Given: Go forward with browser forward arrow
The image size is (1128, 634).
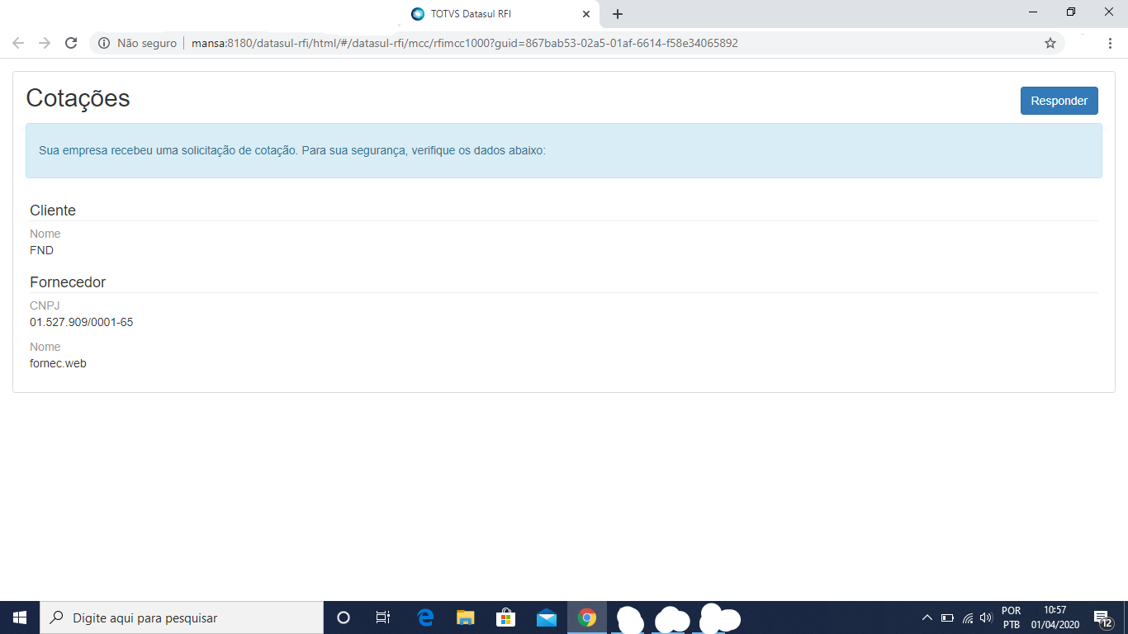Looking at the screenshot, I should click(45, 43).
